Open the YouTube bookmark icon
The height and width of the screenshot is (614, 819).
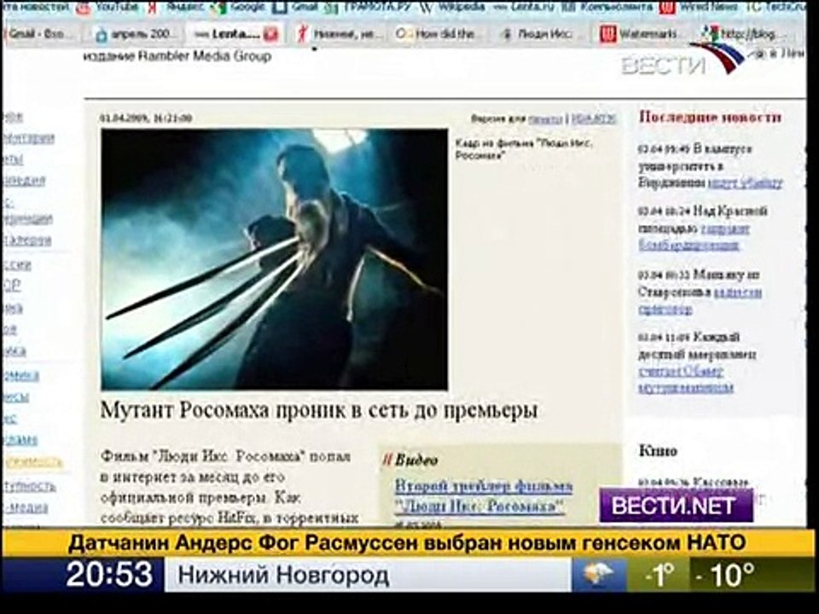[82, 8]
